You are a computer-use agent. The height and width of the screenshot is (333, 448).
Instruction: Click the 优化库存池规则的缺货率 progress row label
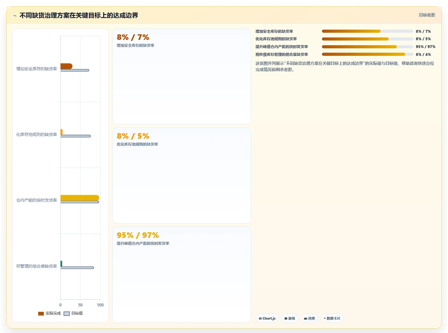click(276, 39)
